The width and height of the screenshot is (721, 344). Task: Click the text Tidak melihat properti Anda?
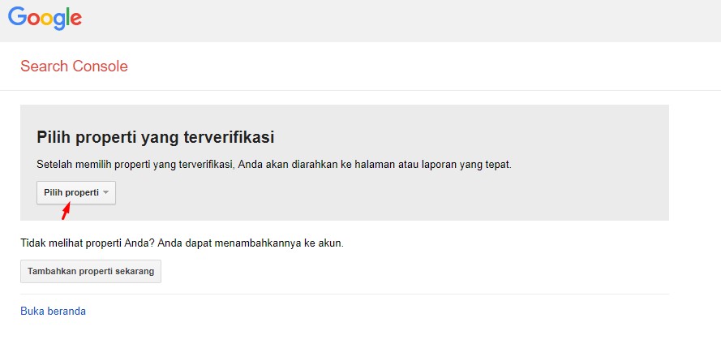(x=87, y=243)
